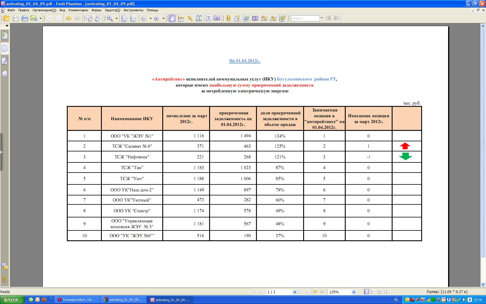Click the 134% cell in the table

tap(280, 136)
